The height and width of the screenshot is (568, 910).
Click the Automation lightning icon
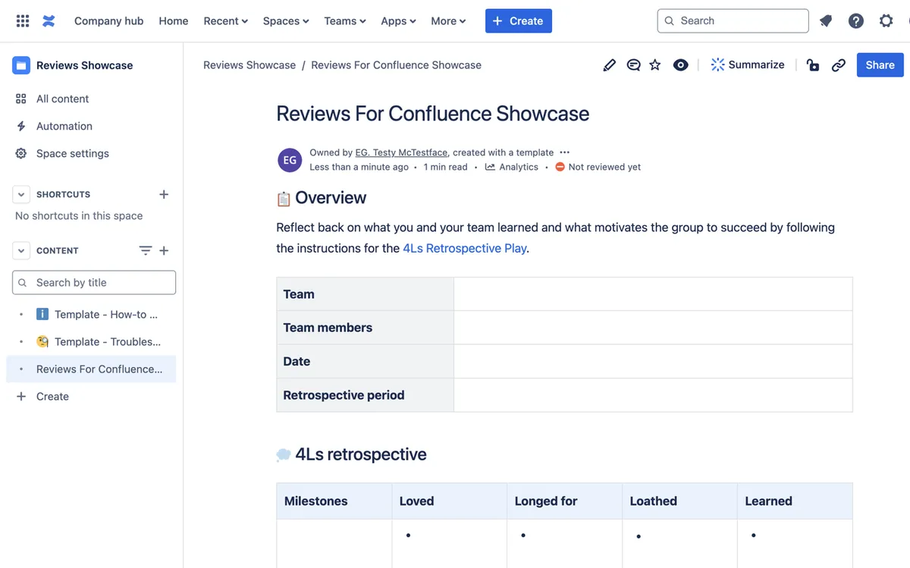point(21,126)
